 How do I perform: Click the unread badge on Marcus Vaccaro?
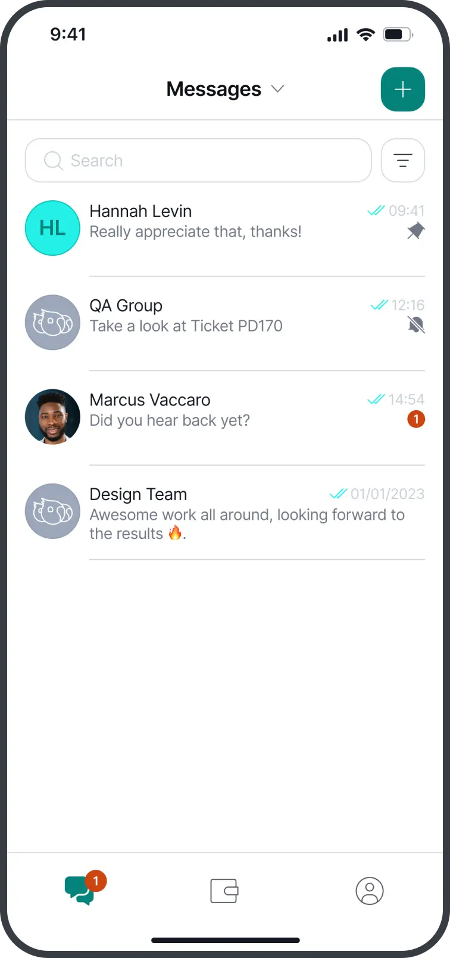pyautogui.click(x=416, y=419)
